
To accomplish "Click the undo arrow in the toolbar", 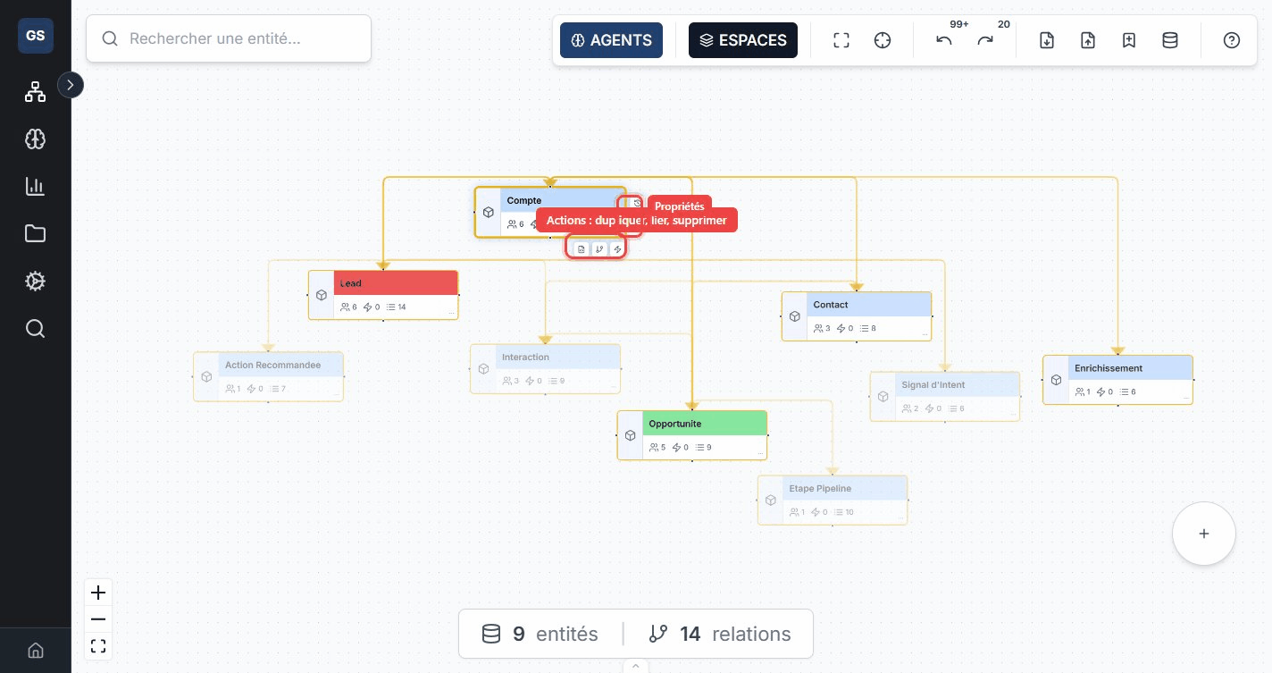I will coord(943,40).
